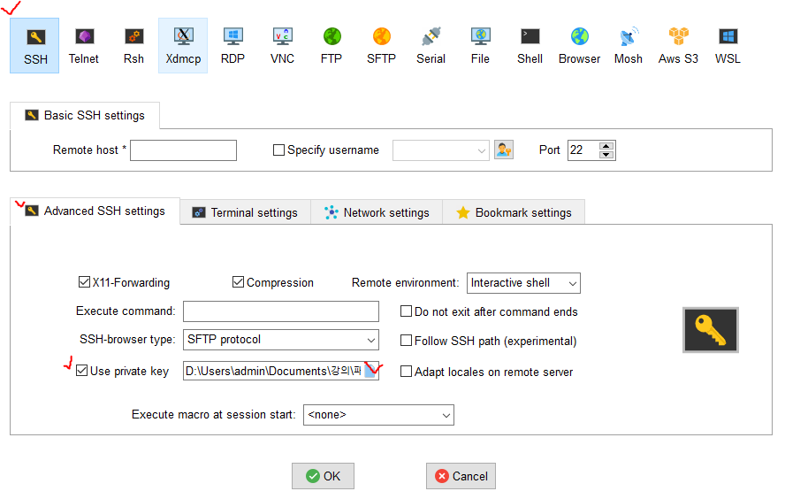Select the WSL session type icon
785x499 pixels.
(x=728, y=46)
